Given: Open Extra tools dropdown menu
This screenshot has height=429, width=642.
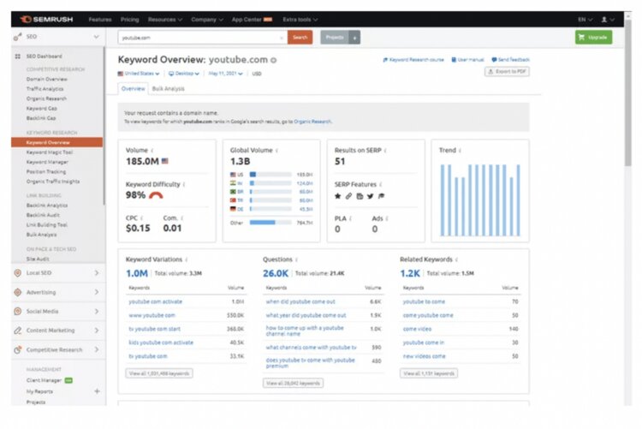Looking at the screenshot, I should (300, 19).
